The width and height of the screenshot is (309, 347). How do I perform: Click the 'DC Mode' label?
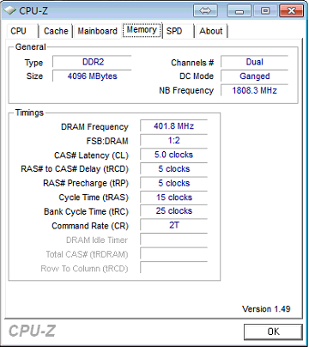(x=197, y=76)
